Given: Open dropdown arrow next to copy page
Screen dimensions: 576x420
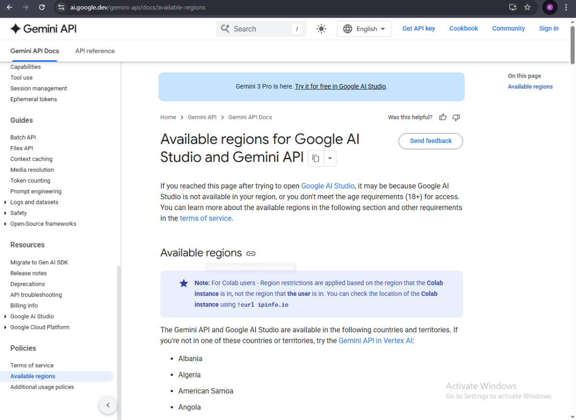Looking at the screenshot, I should click(x=330, y=158).
